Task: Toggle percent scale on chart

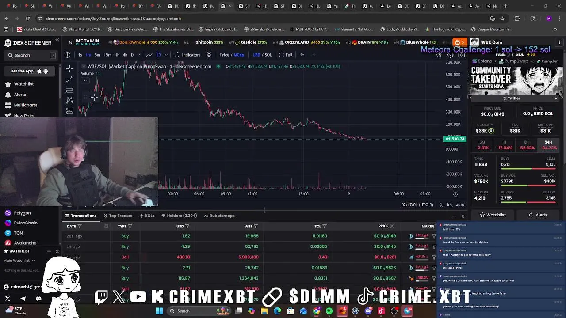Action: [x=441, y=205]
